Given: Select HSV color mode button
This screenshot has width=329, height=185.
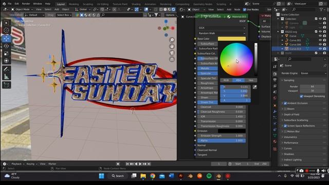Looking at the screenshot, I should point(239,80).
